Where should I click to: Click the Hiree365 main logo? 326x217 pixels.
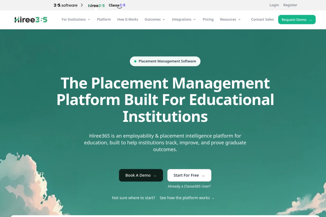(x=31, y=20)
